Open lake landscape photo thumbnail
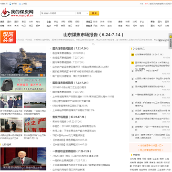 pos(35,101)
